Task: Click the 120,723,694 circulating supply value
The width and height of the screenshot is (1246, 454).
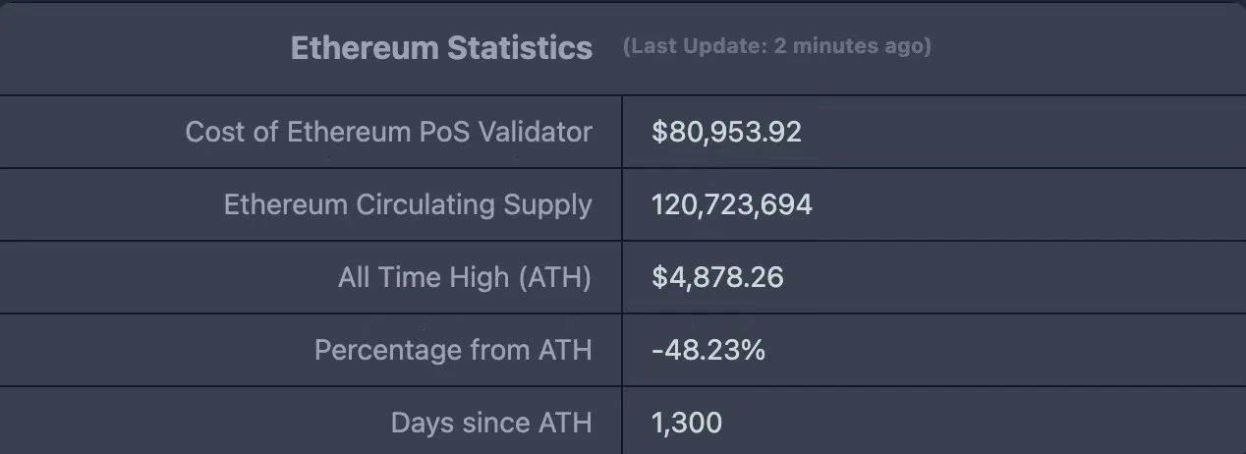Action: pos(731,204)
